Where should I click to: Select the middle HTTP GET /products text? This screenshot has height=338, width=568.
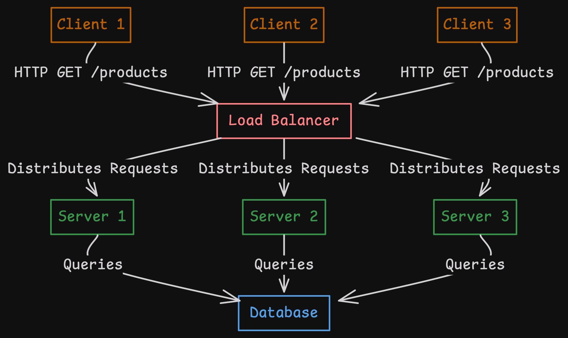click(x=284, y=72)
